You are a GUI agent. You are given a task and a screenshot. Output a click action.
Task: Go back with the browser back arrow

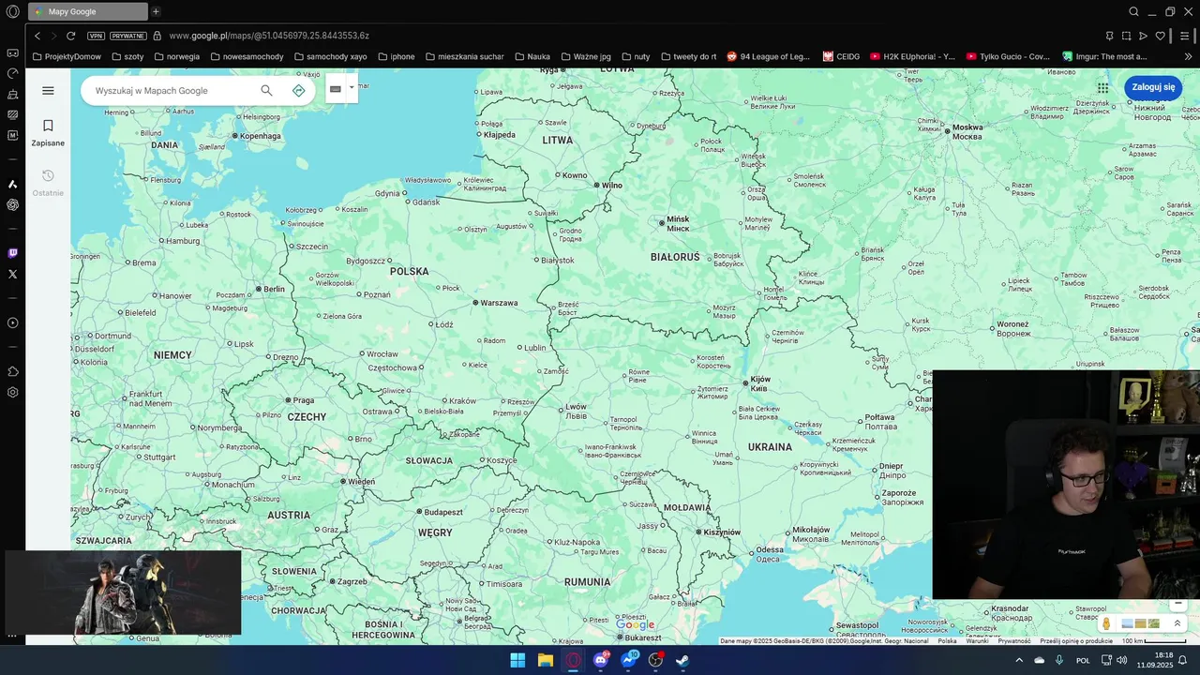point(37,36)
